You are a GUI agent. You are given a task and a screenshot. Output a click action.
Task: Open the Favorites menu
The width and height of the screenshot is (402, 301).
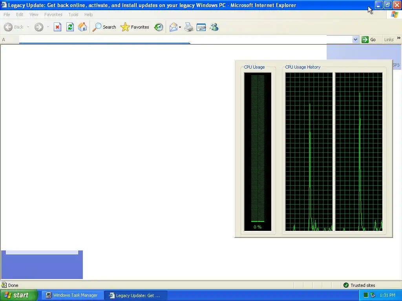53,15
